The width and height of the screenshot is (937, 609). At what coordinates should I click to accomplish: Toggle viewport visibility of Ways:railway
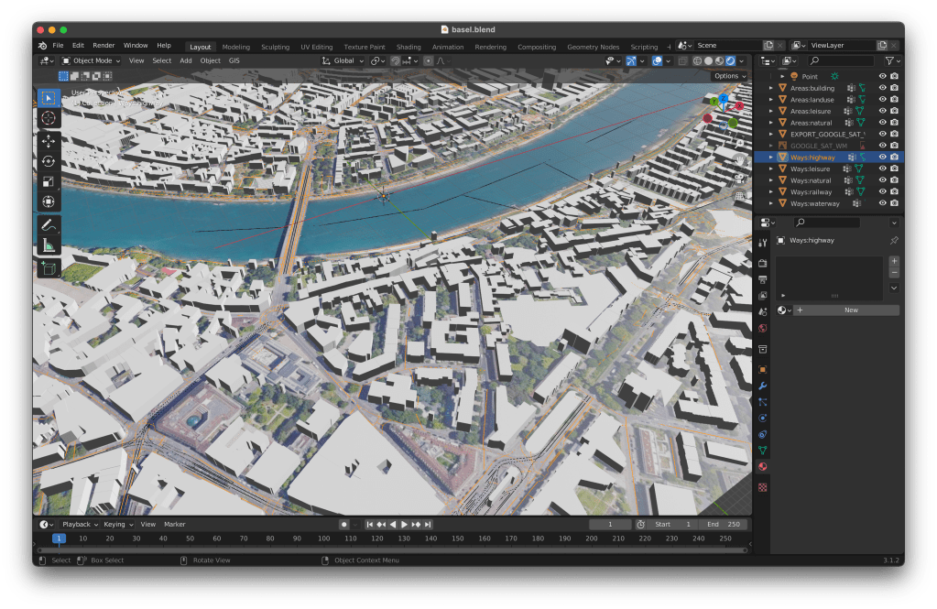point(882,192)
